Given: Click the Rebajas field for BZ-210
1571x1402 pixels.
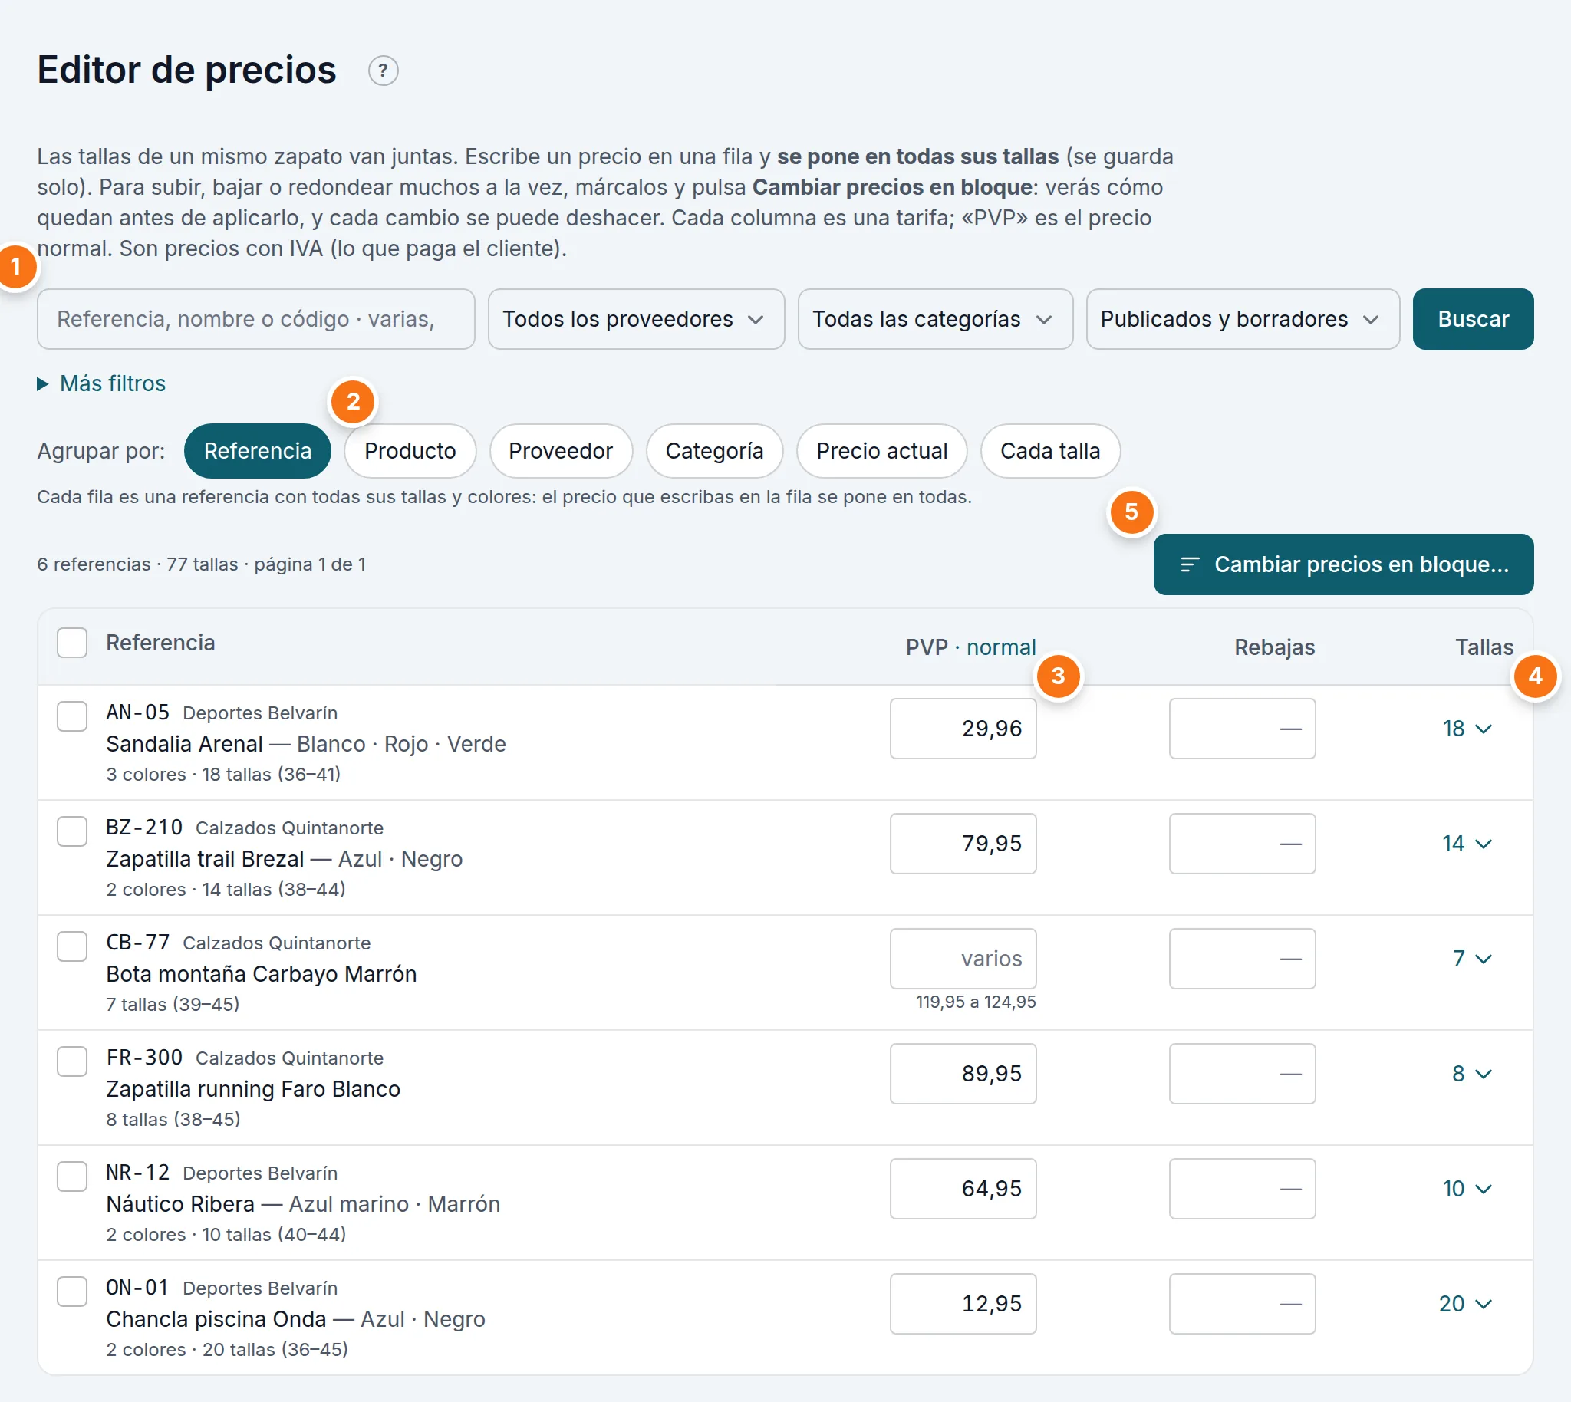Looking at the screenshot, I should (x=1242, y=844).
